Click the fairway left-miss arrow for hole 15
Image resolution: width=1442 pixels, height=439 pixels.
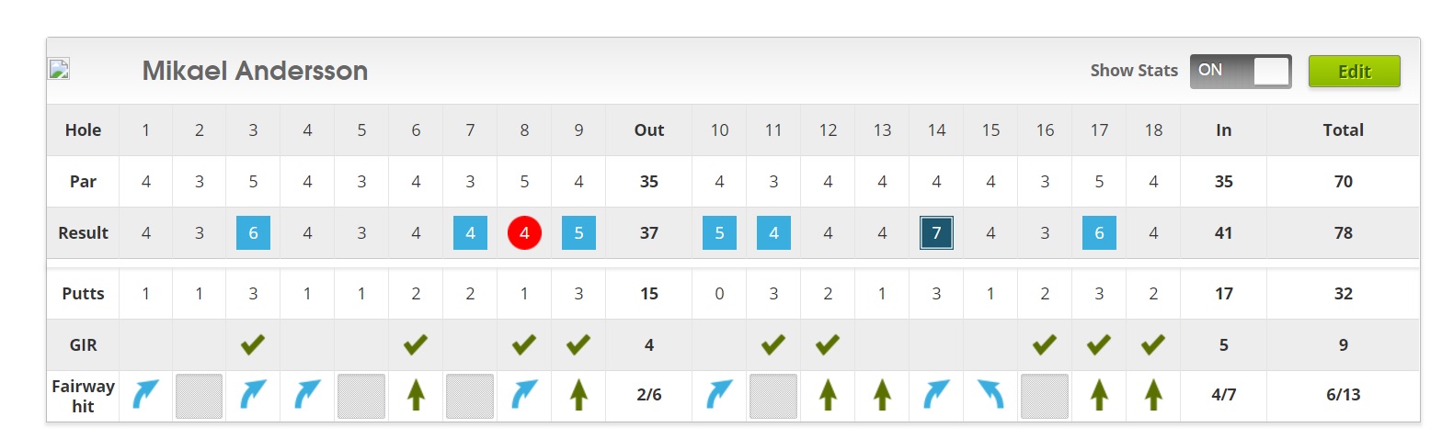tap(990, 396)
